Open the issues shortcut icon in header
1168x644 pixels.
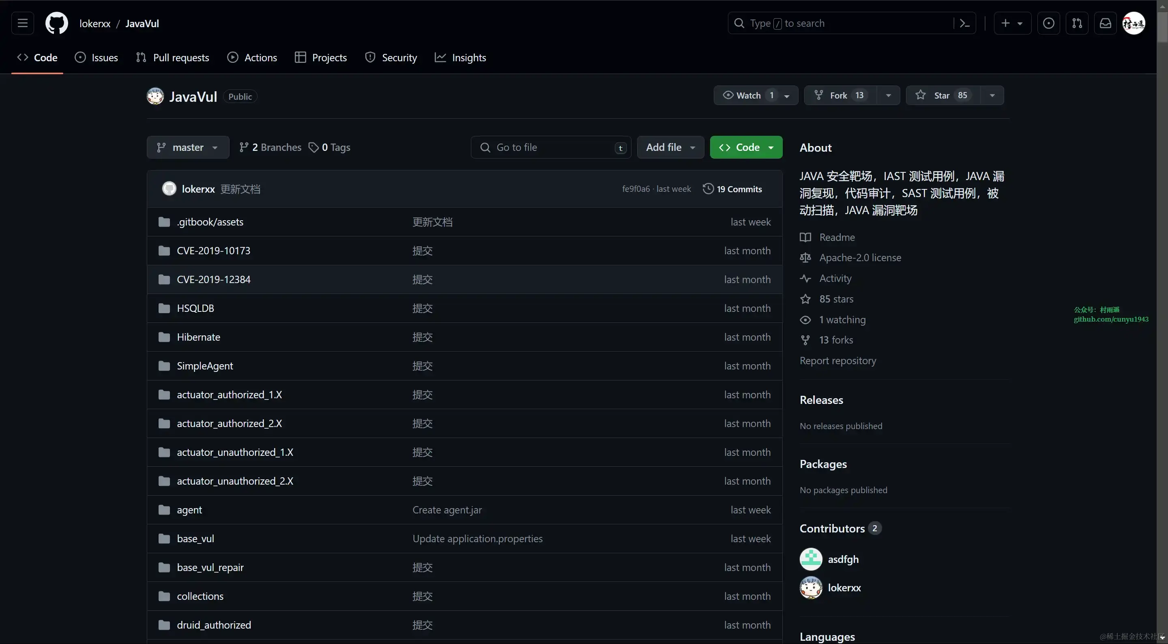pyautogui.click(x=1048, y=23)
